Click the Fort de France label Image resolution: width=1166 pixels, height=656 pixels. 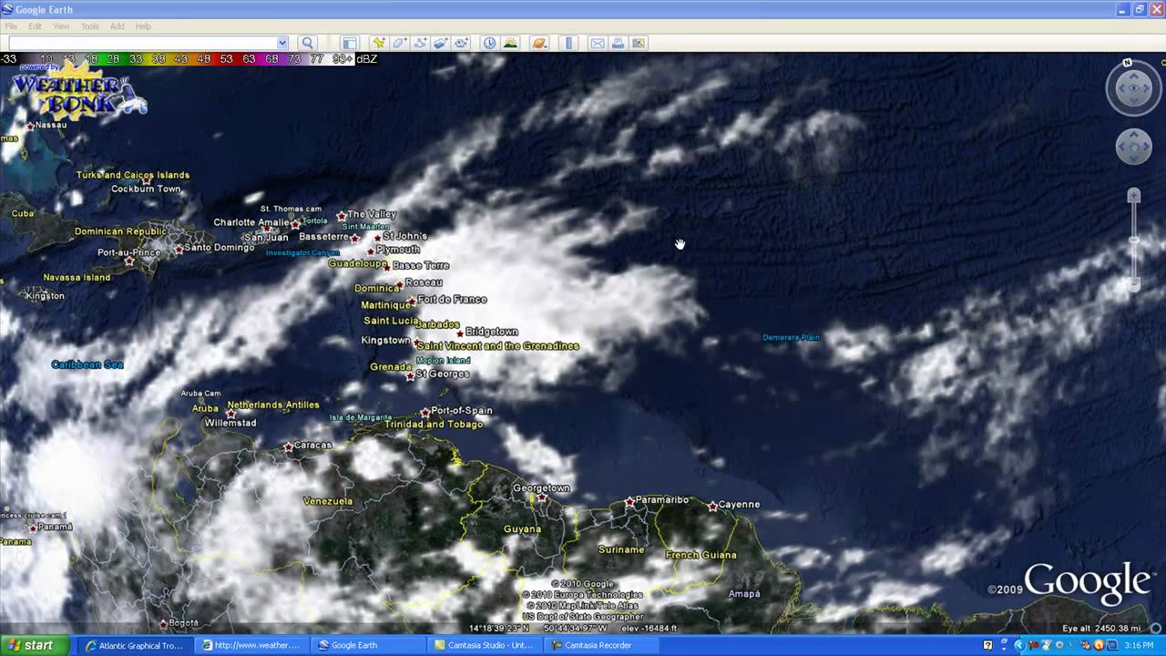point(453,299)
